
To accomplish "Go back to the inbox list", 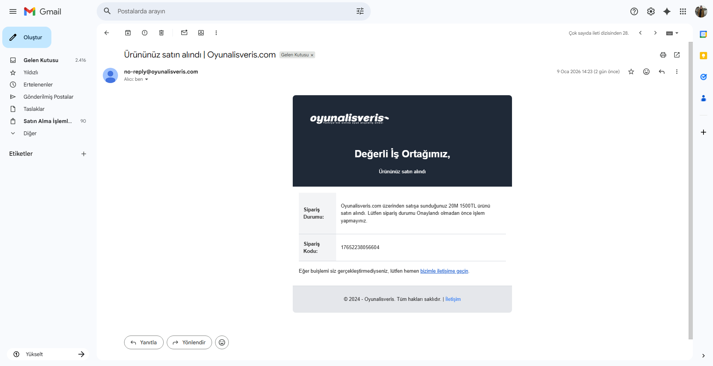I will (x=107, y=33).
